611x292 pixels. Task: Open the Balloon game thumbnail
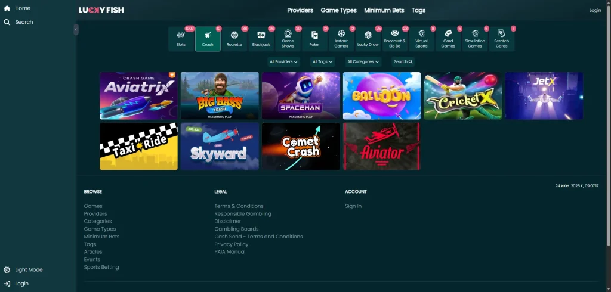coord(382,96)
